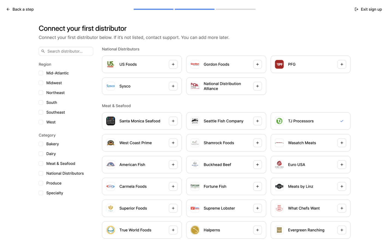Screen dimensions: 392x242
Task: Click the Sysco logo icon
Action: click(111, 86)
